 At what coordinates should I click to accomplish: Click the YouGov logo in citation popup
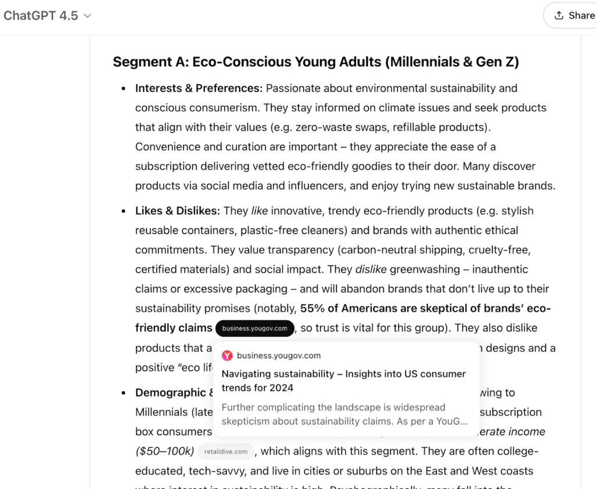(x=227, y=355)
